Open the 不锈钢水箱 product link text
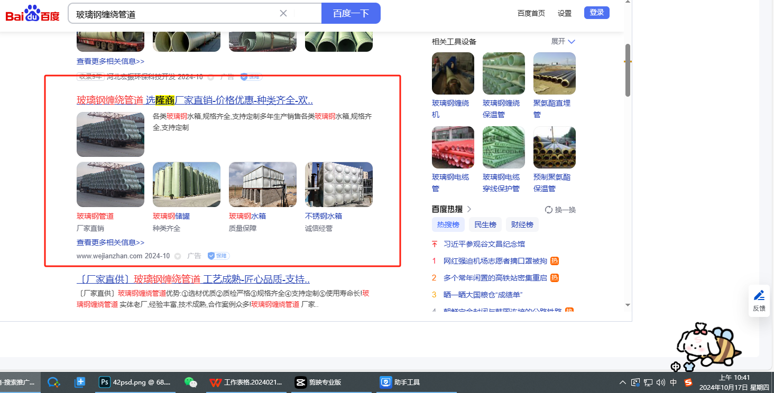774x393 pixels. click(324, 216)
